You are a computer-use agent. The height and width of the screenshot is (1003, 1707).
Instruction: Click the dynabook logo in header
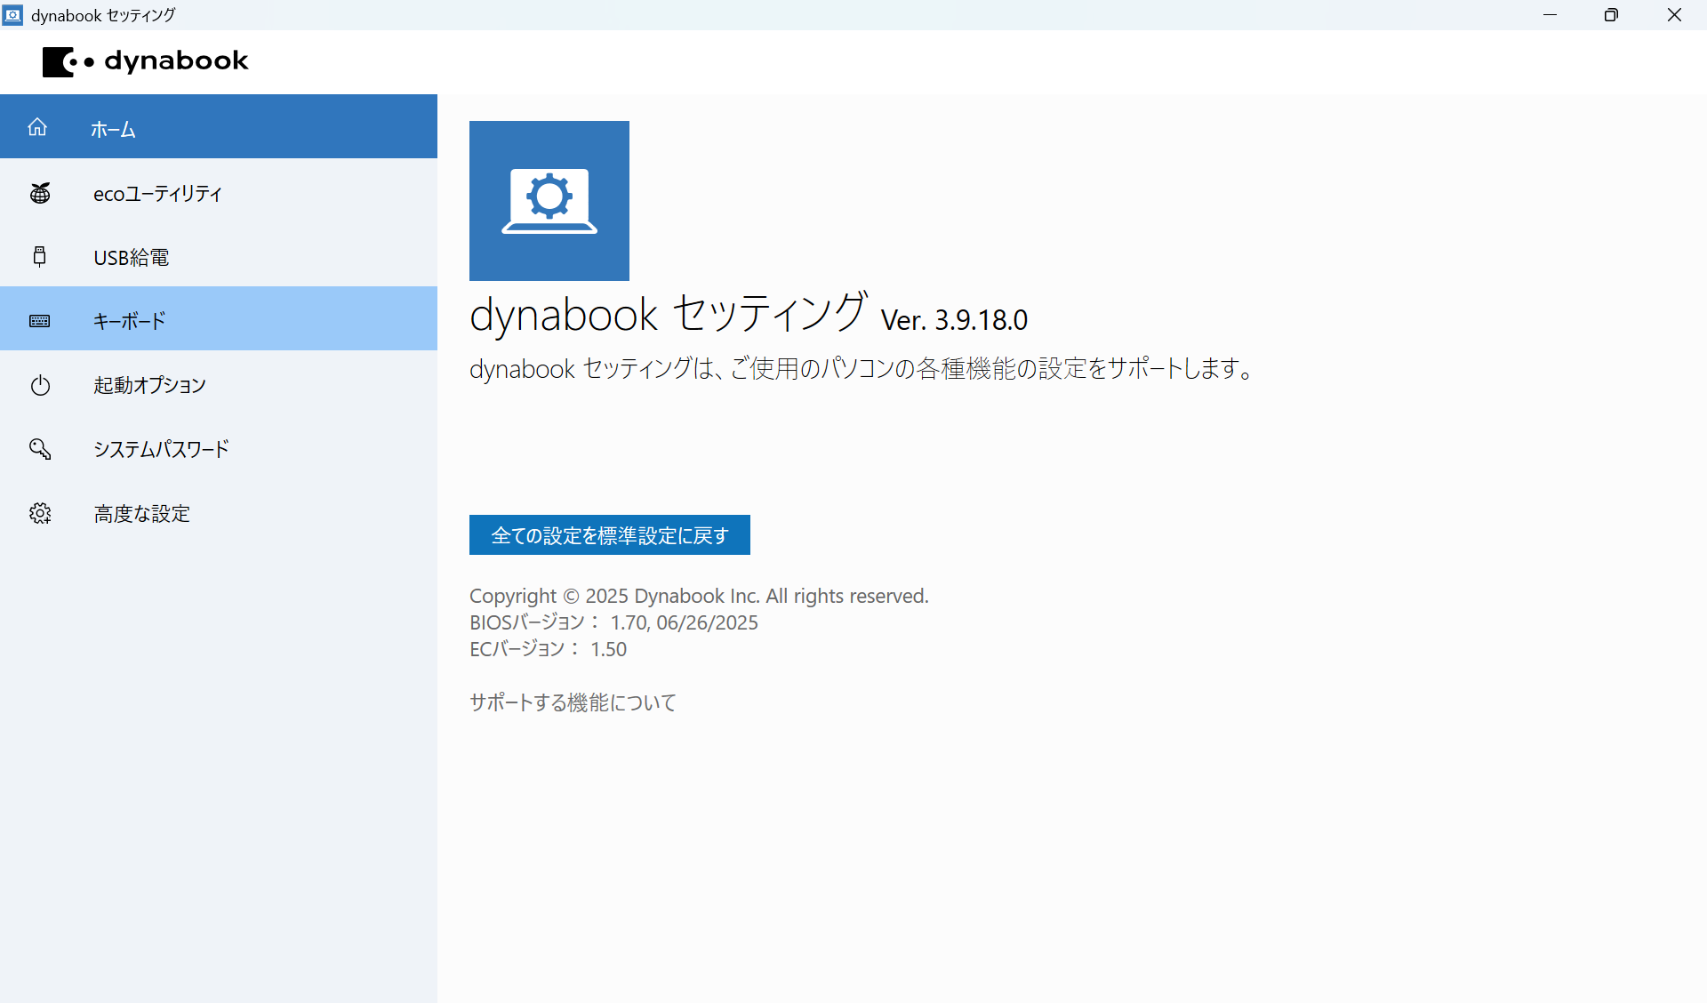[x=146, y=61]
